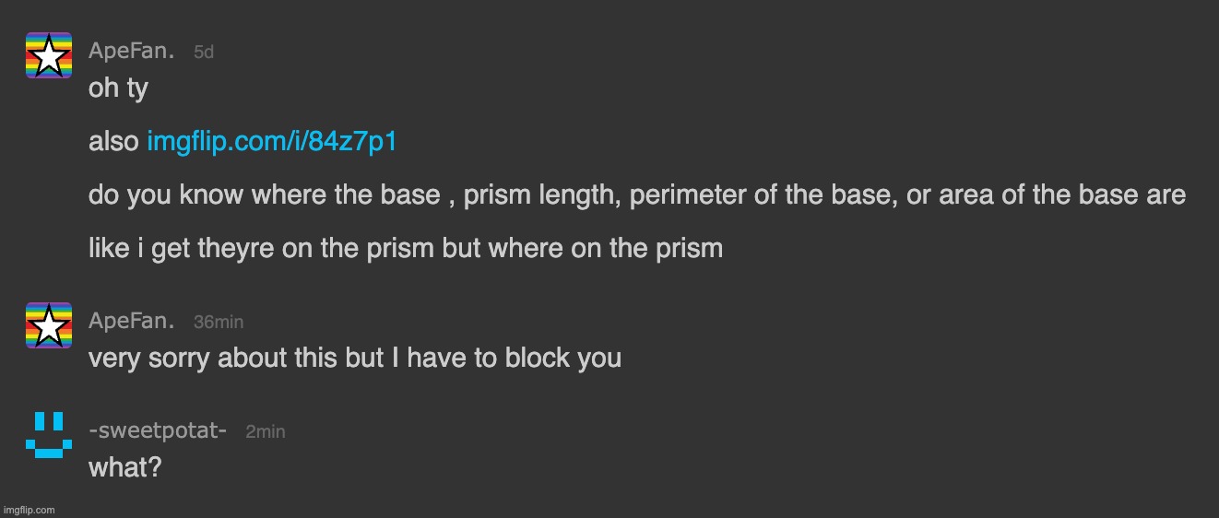Click the imgflip.com watermark
Viewport: 1219px width, 518px height.
pyautogui.click(x=30, y=510)
